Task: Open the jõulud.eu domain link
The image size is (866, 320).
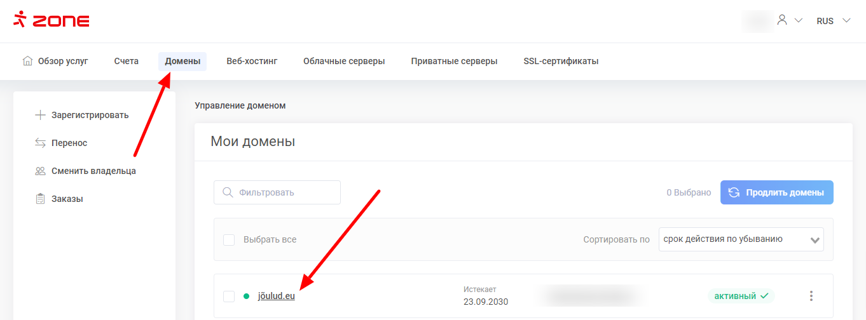Action: (x=276, y=296)
